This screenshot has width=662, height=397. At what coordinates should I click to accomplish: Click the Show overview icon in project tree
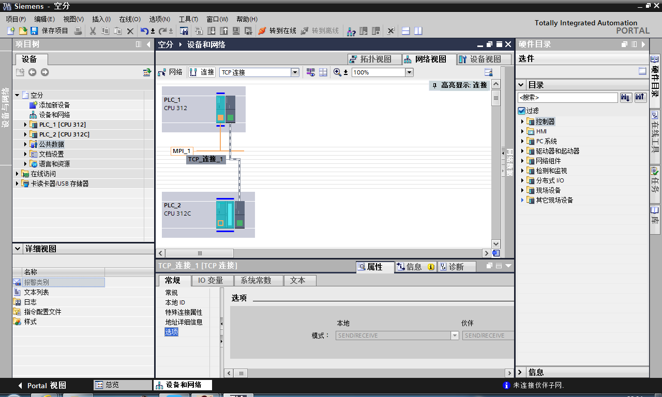click(x=147, y=72)
